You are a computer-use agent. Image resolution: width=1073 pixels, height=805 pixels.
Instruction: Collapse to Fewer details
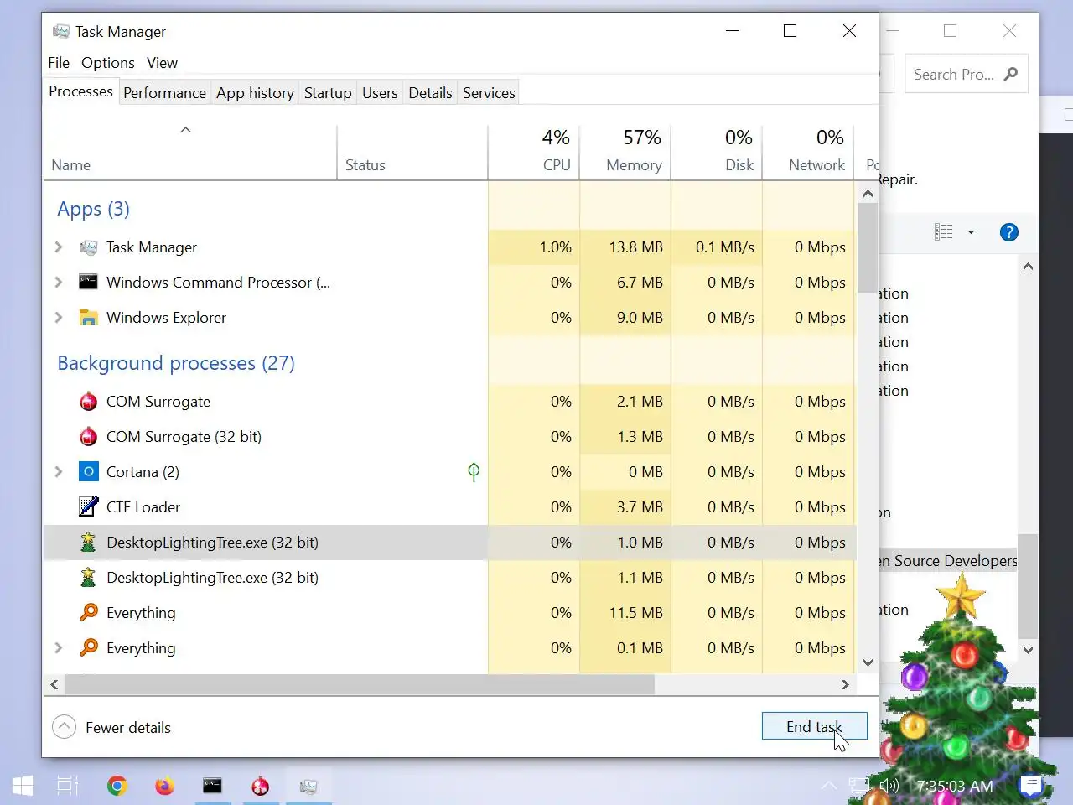(x=111, y=727)
